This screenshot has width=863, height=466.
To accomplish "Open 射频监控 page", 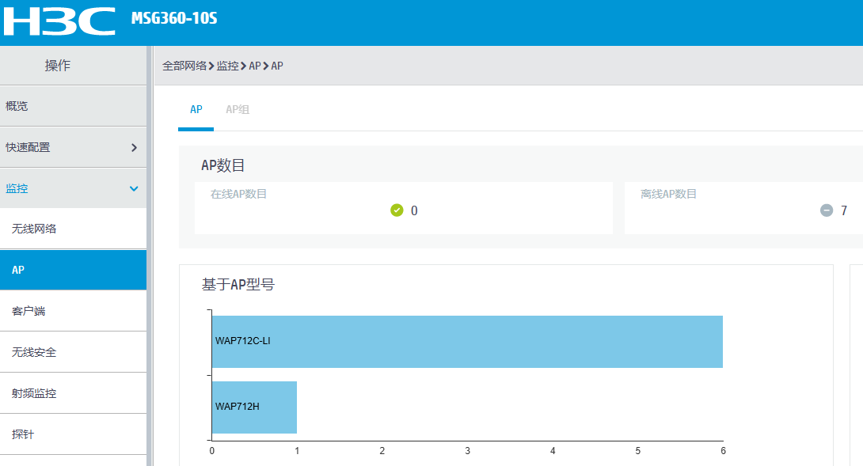I will pos(34,393).
